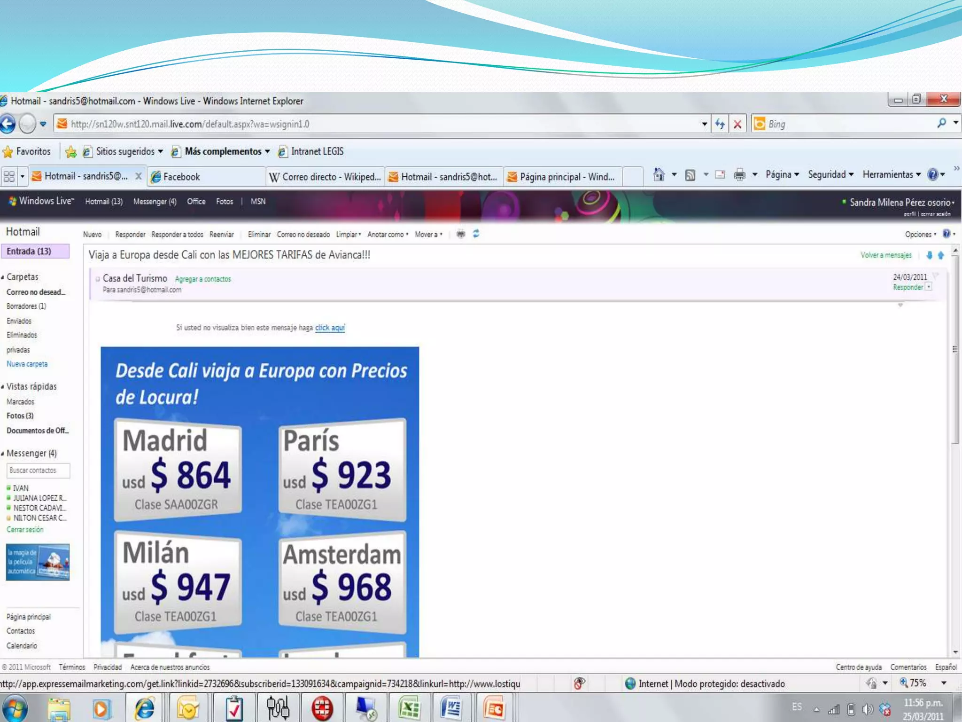Click the RSS feeds icon

pos(690,175)
